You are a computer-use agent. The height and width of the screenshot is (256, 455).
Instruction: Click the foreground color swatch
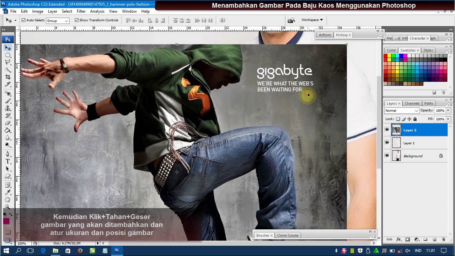point(6,221)
